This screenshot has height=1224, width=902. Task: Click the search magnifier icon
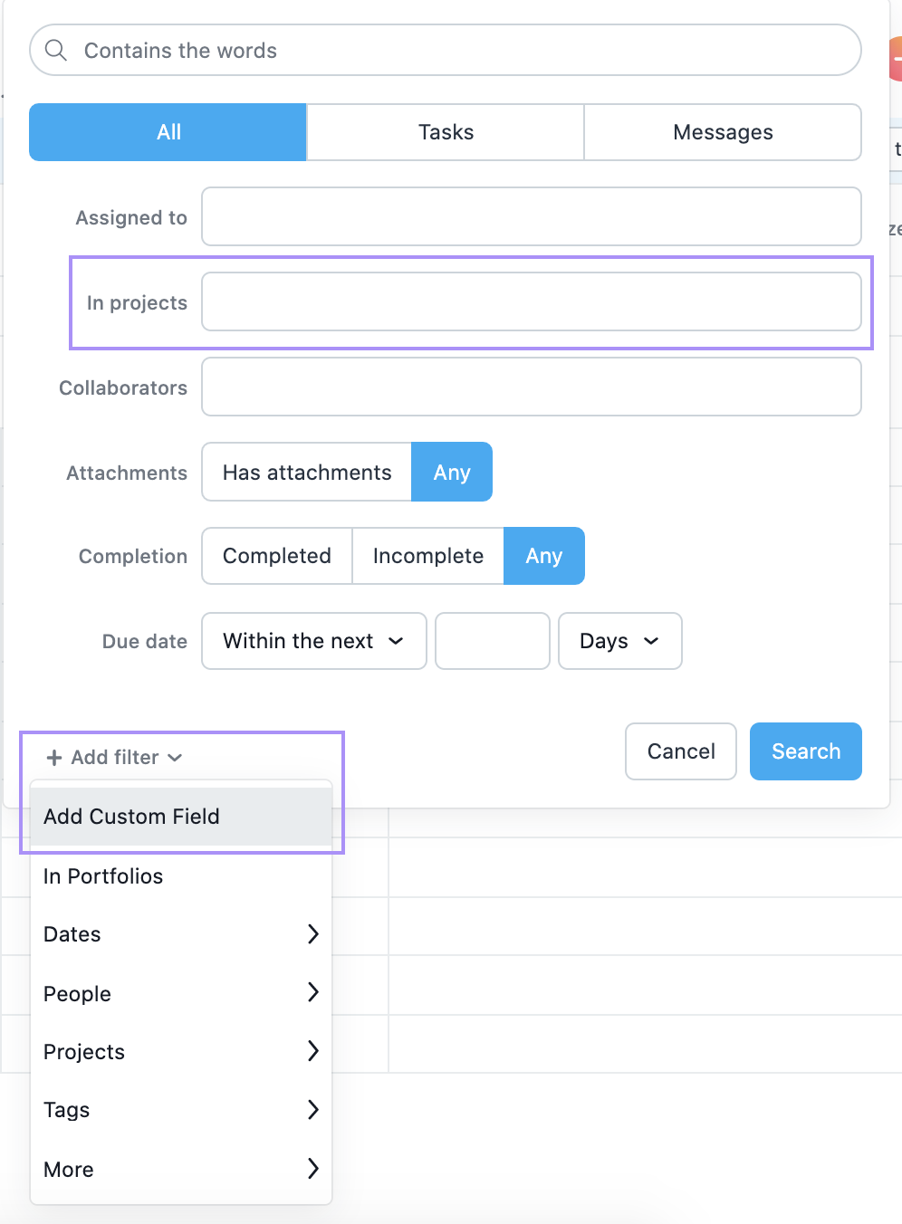(56, 51)
